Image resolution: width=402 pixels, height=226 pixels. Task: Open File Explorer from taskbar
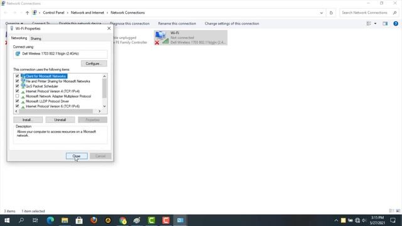(x=65, y=220)
